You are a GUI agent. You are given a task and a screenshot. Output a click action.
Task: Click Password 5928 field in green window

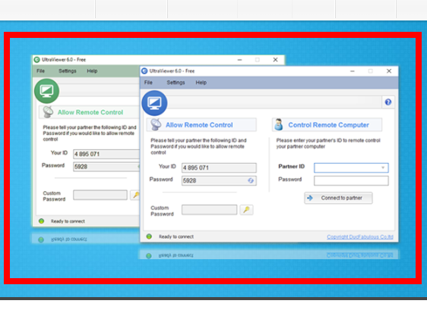(106, 167)
